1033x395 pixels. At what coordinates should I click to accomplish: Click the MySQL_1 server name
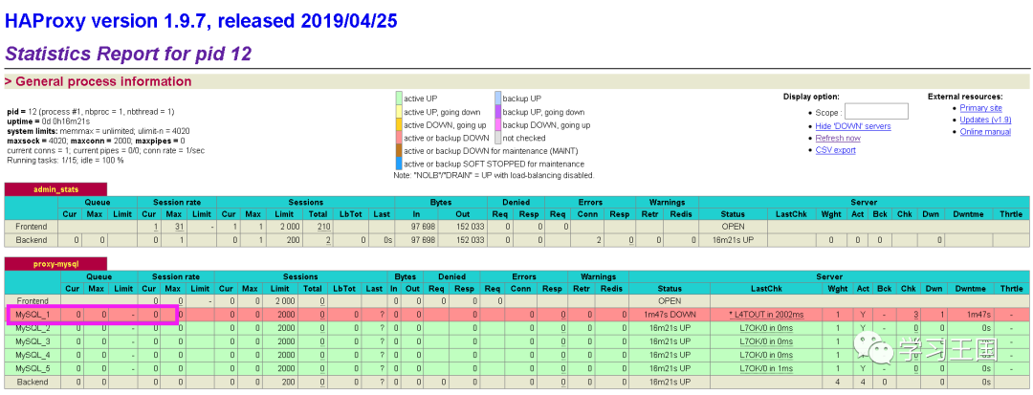coord(33,315)
